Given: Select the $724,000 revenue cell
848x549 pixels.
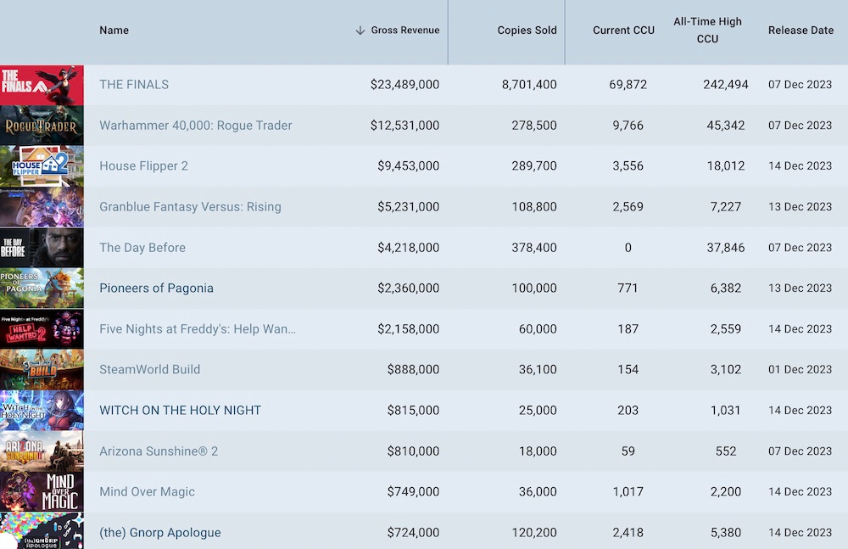Looking at the screenshot, I should click(413, 533).
